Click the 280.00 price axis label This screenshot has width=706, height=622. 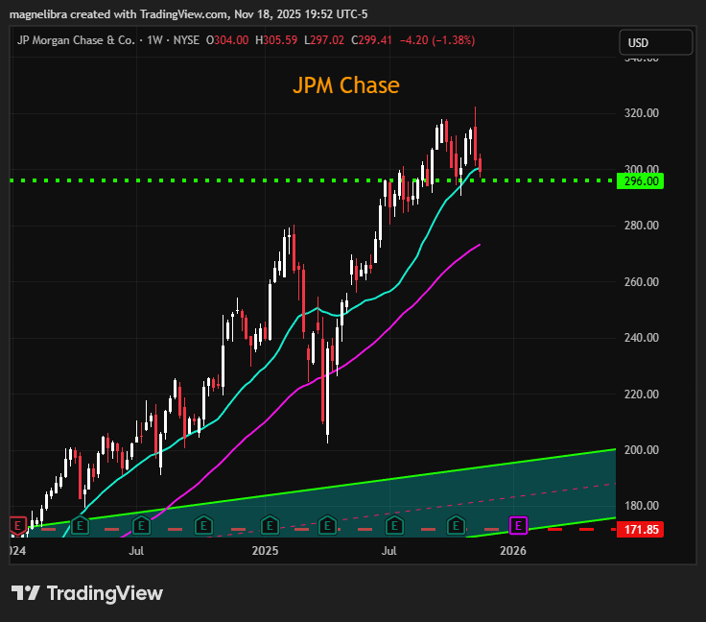tap(641, 226)
